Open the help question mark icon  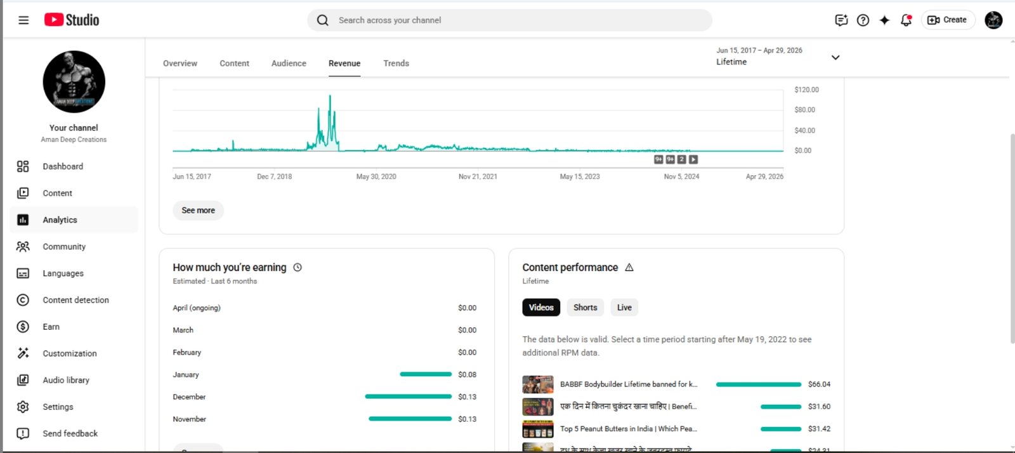tap(863, 20)
